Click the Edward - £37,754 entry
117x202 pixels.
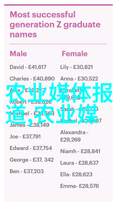[x=31, y=148]
